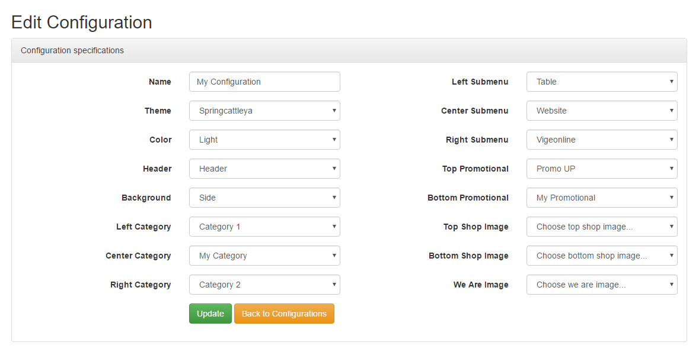Open the Bottom Promotional dropdown
Image resolution: width=699 pixels, height=352 pixels.
click(602, 198)
